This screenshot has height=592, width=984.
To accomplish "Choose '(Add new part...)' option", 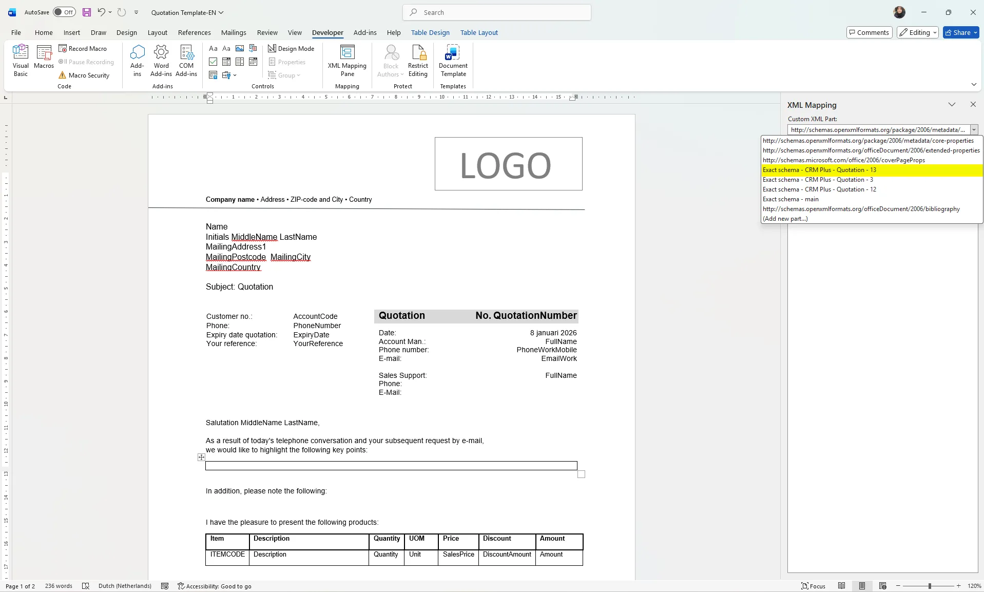I will pyautogui.click(x=785, y=219).
